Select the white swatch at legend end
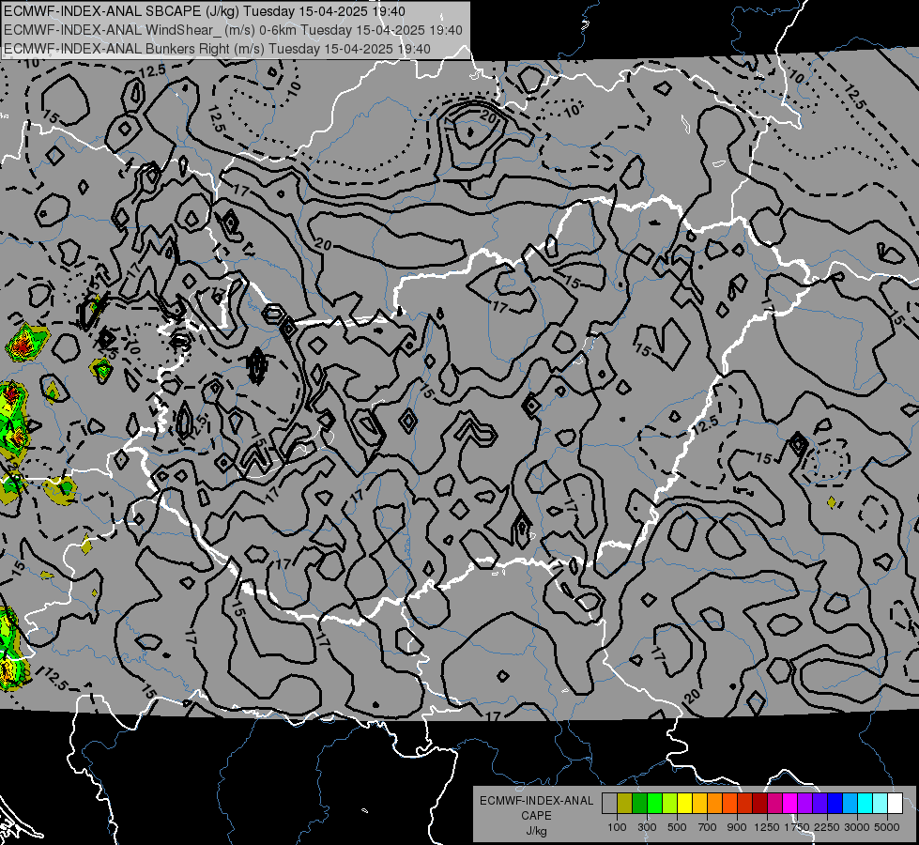This screenshot has height=845, width=919. (x=895, y=804)
